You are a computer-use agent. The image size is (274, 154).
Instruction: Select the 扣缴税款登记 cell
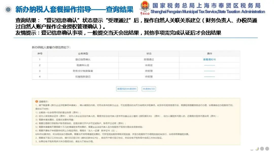point(83,77)
